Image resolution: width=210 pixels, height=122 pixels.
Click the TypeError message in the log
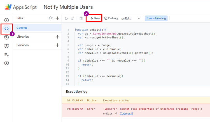pyautogui.click(x=153, y=109)
